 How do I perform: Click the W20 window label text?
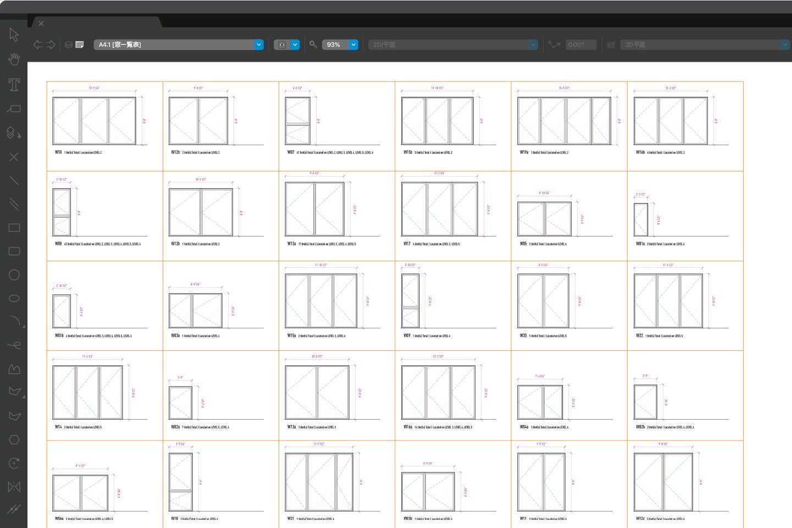point(523,335)
